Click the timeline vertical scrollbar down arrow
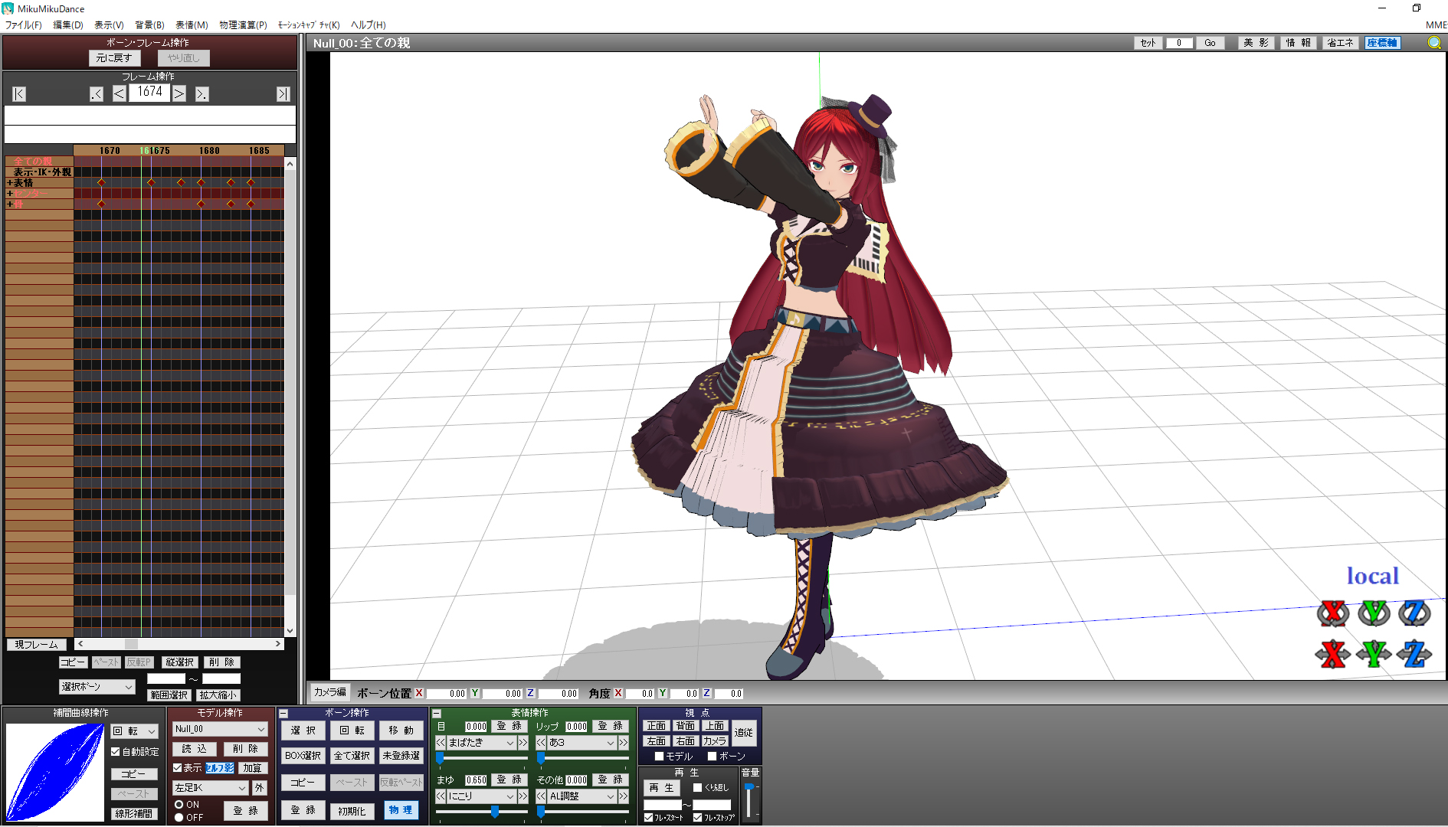1448x827 pixels. [290, 631]
